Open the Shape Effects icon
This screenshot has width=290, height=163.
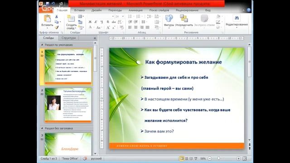[x=218, y=27]
